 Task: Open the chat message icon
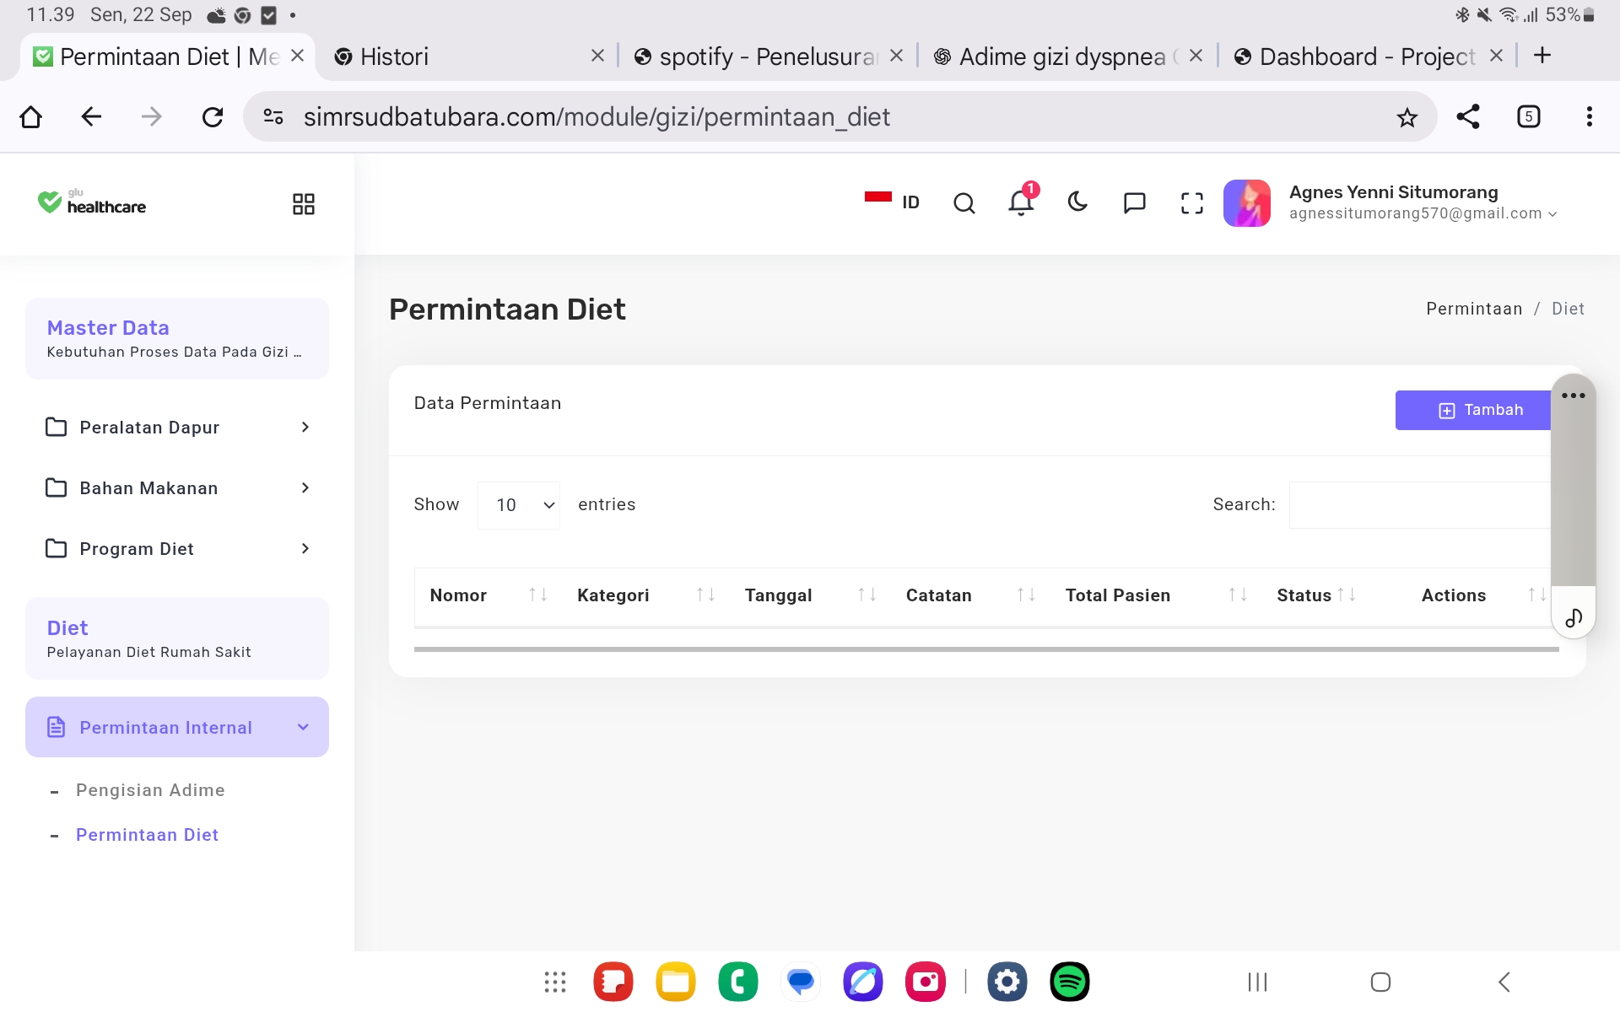(x=1135, y=203)
